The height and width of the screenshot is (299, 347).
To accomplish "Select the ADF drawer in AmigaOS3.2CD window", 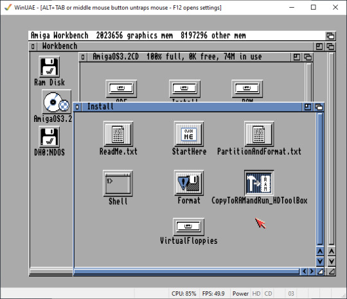I will click(121, 89).
